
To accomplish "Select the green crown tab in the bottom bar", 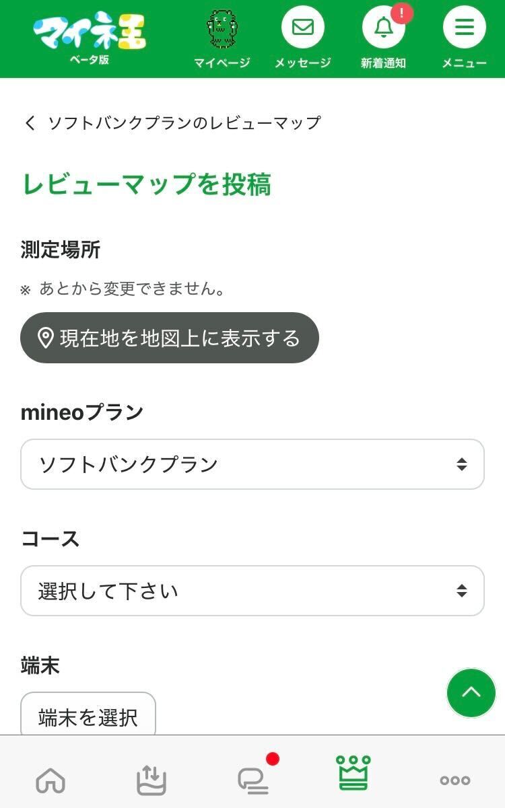I will tap(354, 774).
